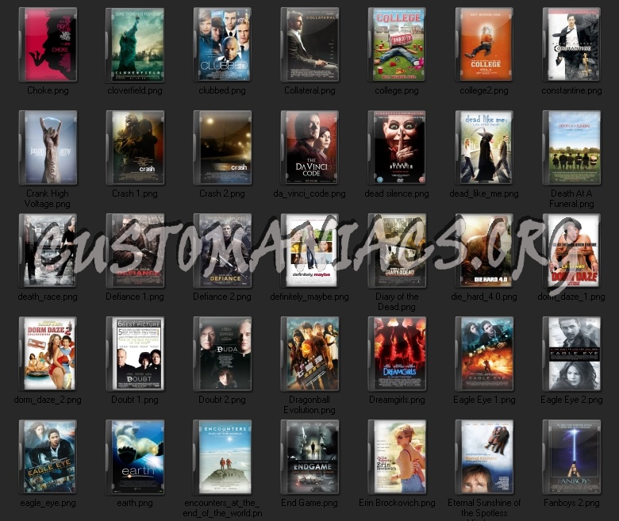Image resolution: width=619 pixels, height=521 pixels.
Task: Select the Crank High Voltage icon
Action: (x=48, y=147)
